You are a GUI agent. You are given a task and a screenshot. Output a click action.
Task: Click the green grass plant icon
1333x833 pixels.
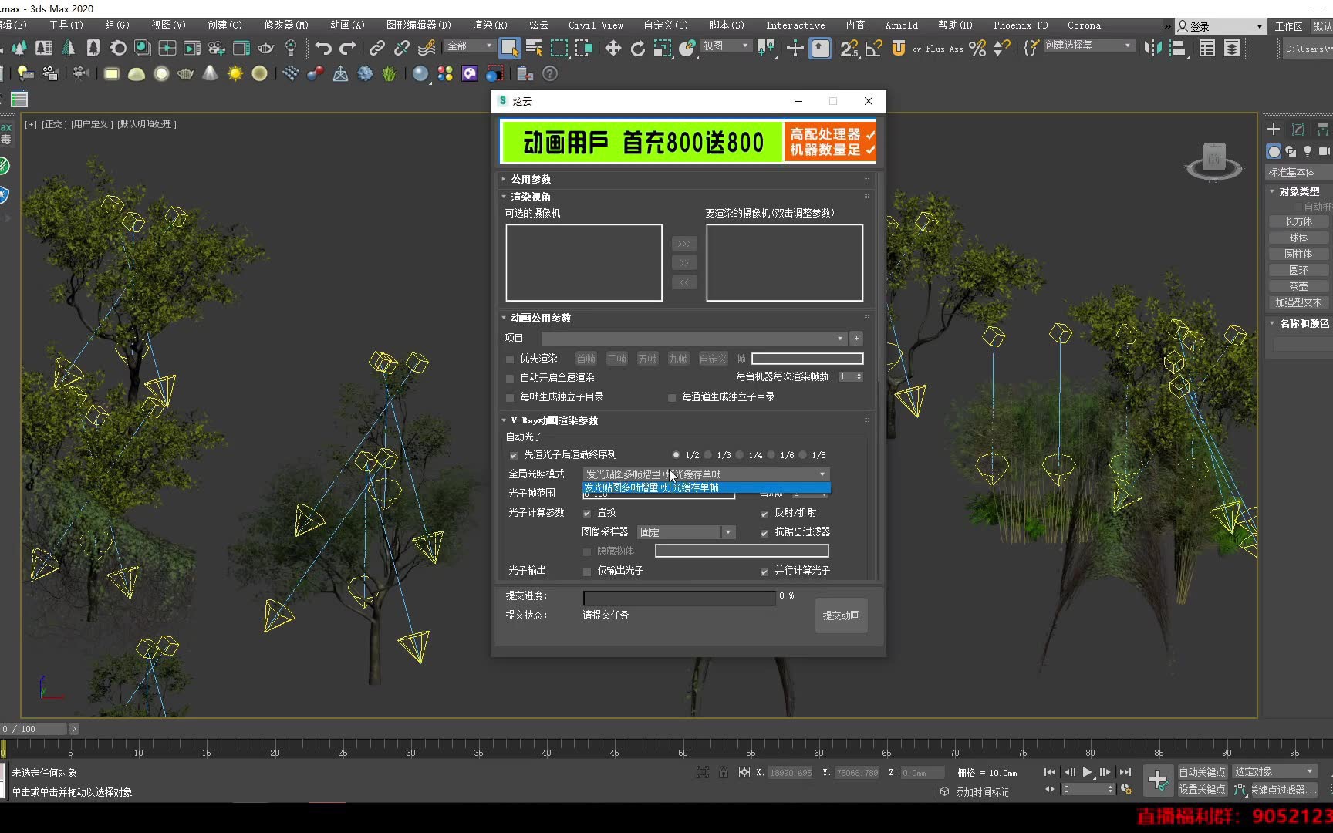pos(390,74)
